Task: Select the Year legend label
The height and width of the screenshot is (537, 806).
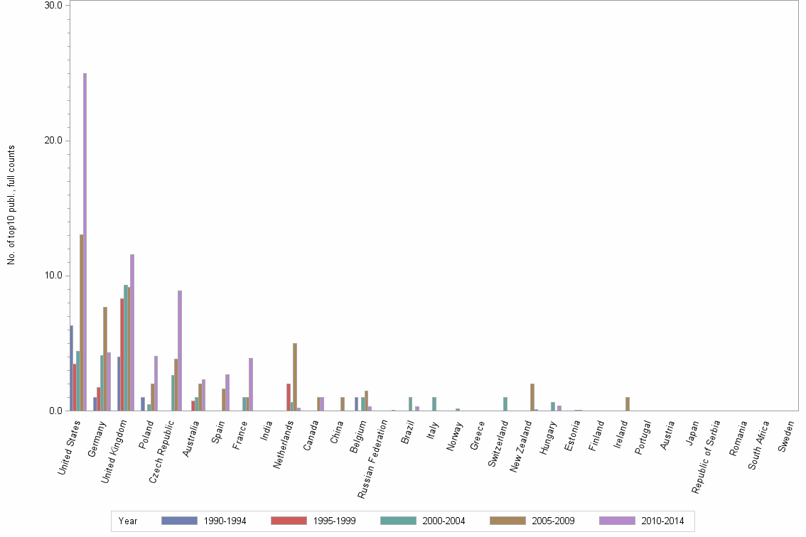Action: coord(126,521)
